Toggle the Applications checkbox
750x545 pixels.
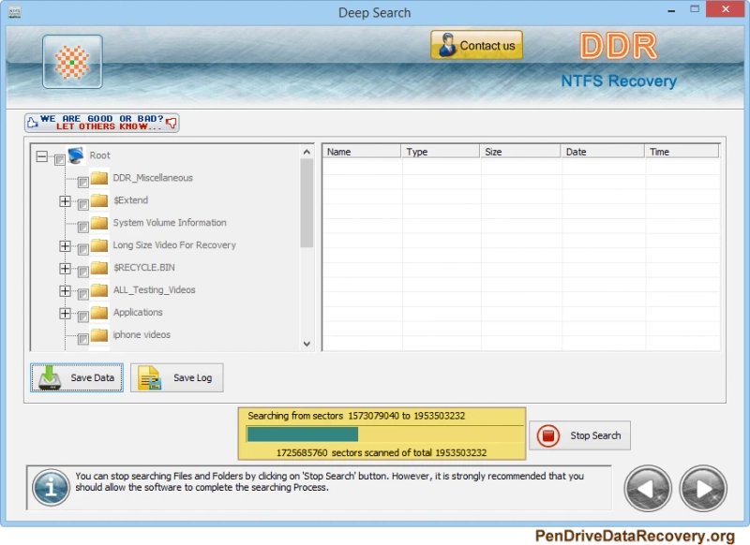[82, 317]
